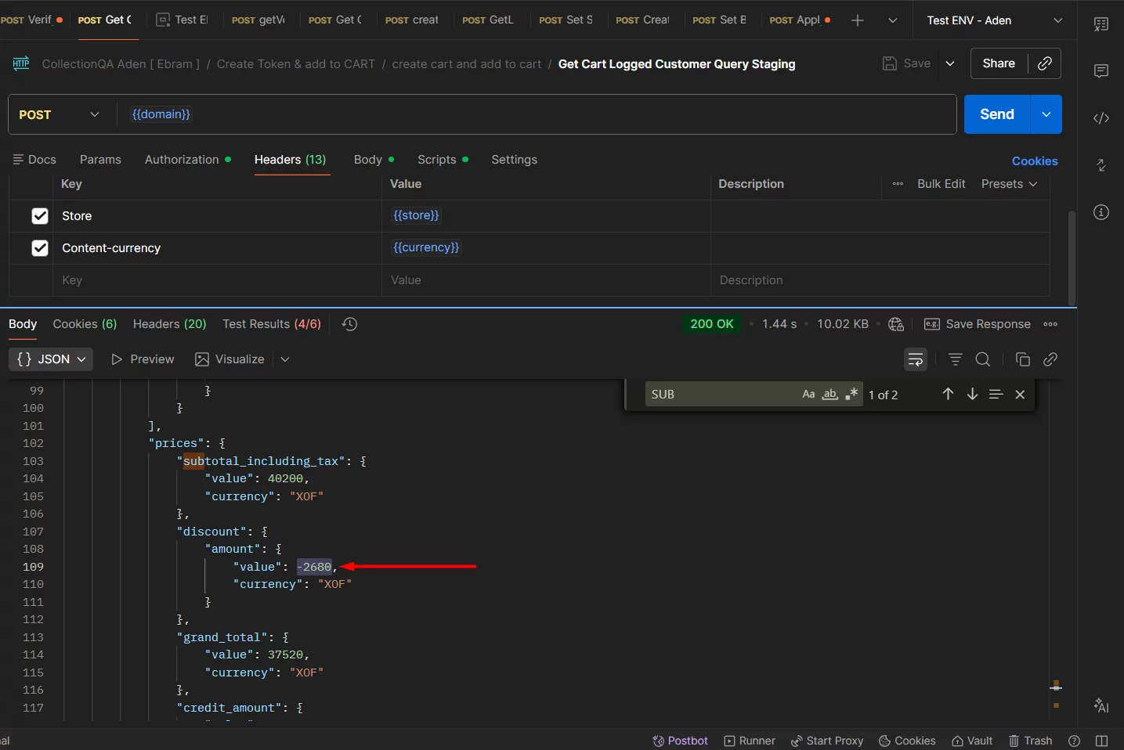Screen dimensions: 1124x750
Task: Copy the request link icon beside Share
Action: (1044, 63)
